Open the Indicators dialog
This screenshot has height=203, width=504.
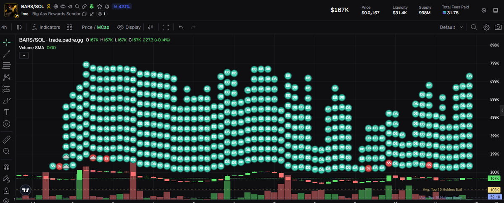pos(46,27)
